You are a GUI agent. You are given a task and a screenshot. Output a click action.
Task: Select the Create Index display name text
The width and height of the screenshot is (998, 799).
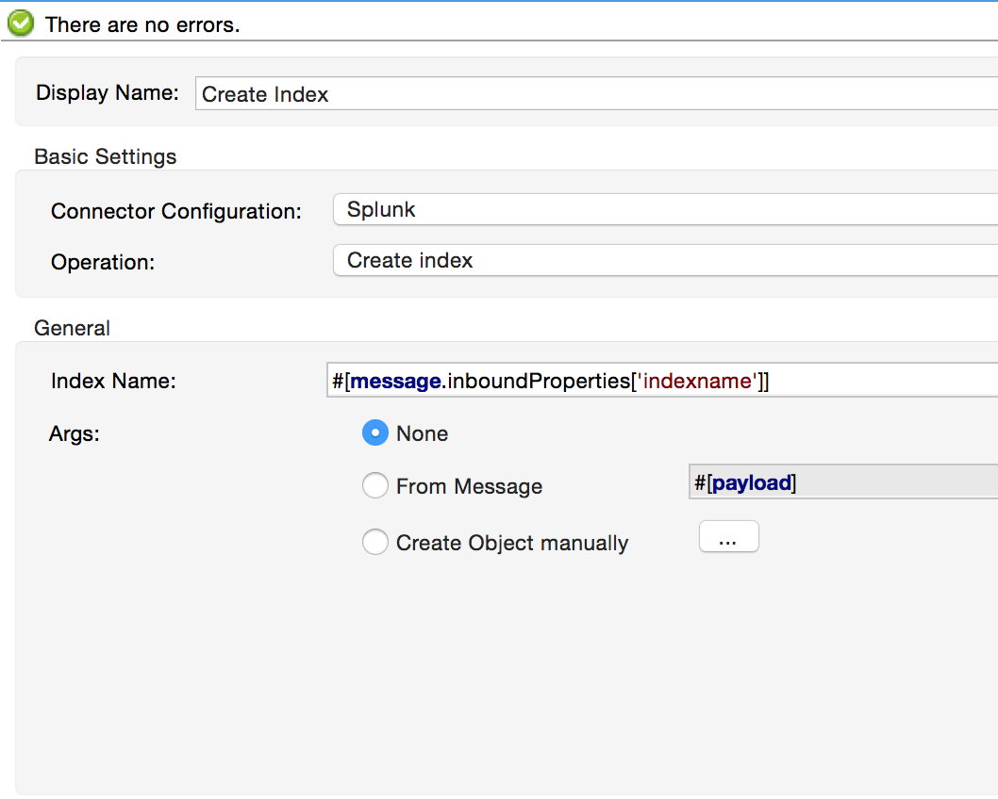click(265, 94)
